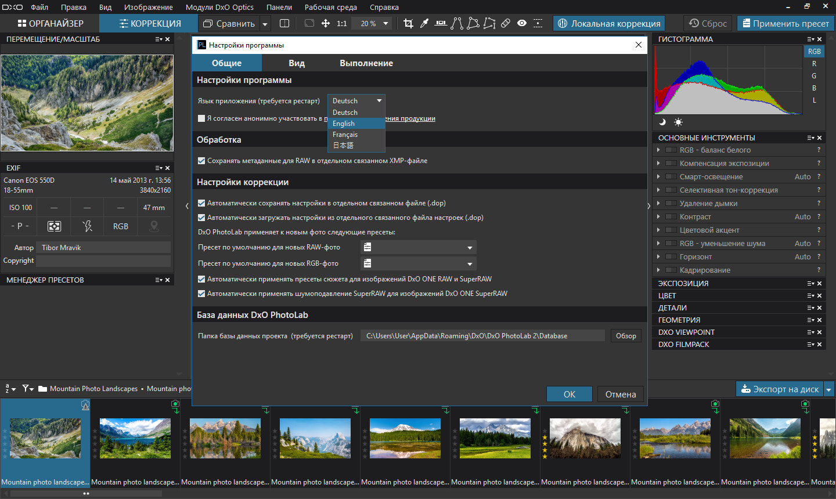Viewport: 836px width, 499px height.
Task: Choose Français in the language list
Action: [356, 135]
